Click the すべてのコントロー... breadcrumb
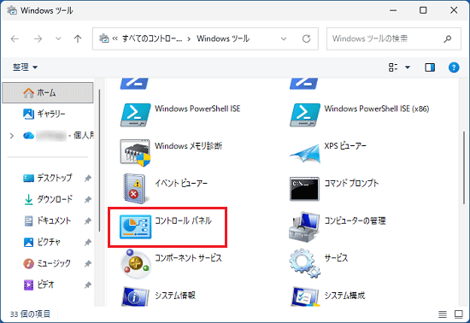The image size is (470, 323). click(x=152, y=38)
